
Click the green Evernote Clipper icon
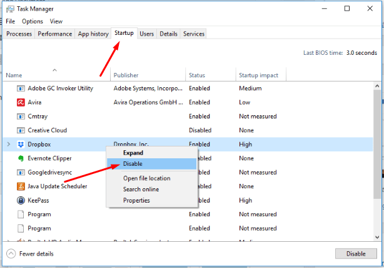click(x=21, y=158)
